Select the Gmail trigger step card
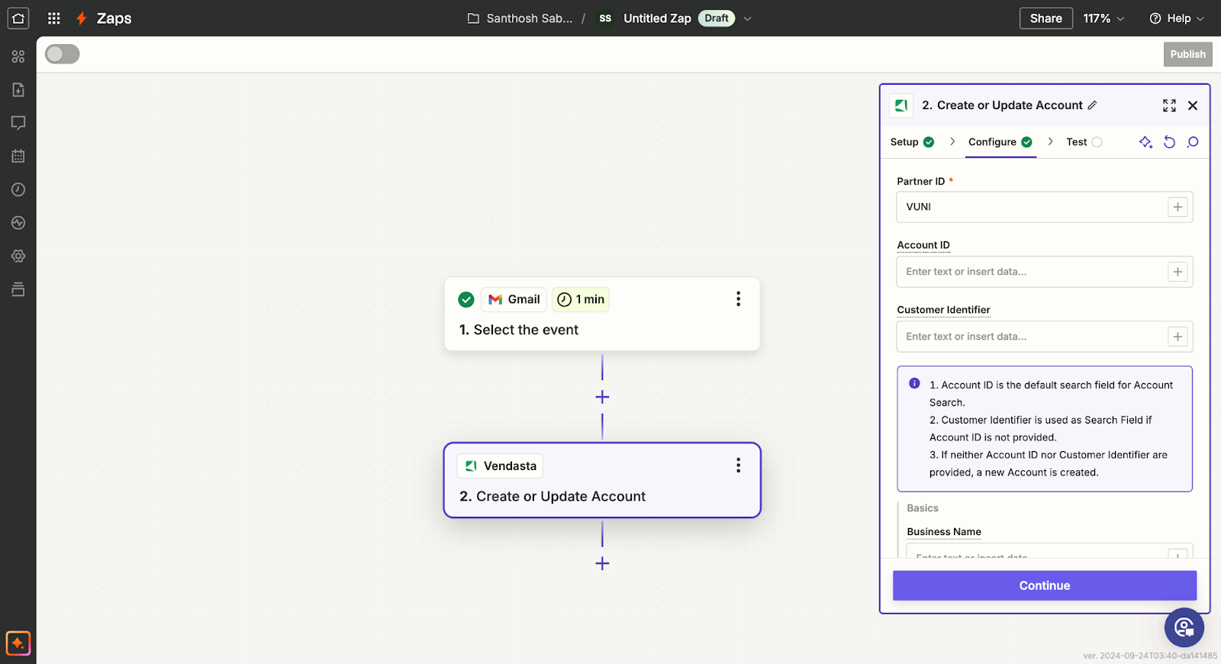This screenshot has height=664, width=1221. point(602,314)
